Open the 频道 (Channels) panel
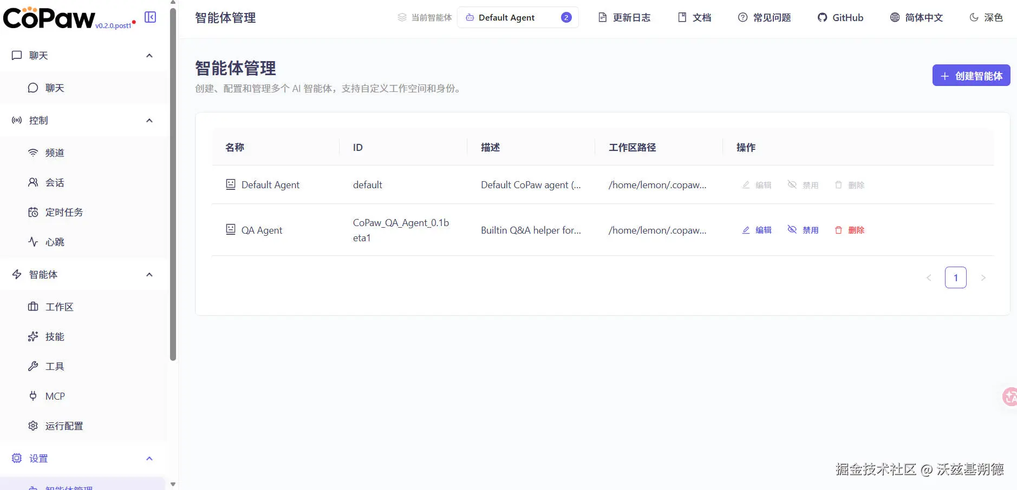The height and width of the screenshot is (490, 1017). point(54,153)
